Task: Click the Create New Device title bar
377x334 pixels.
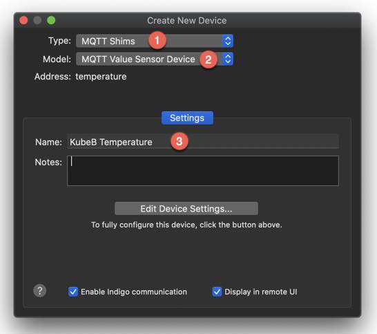Action: click(187, 21)
